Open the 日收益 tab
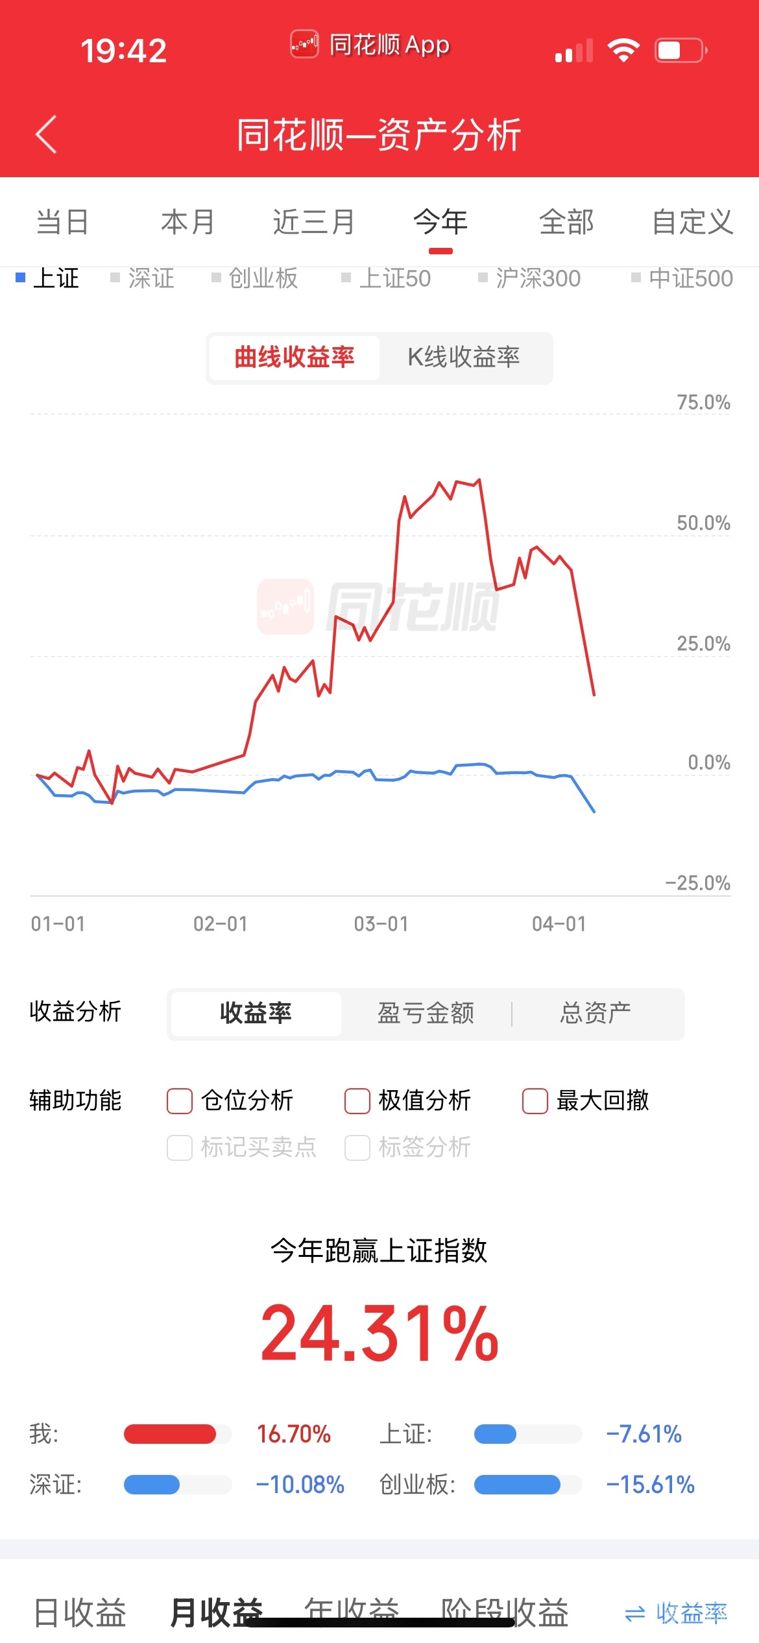The height and width of the screenshot is (1643, 759). click(x=80, y=1613)
